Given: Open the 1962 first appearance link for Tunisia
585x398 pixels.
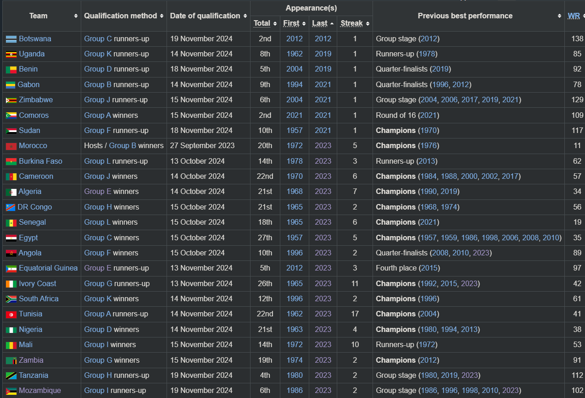Looking at the screenshot, I should click(x=295, y=314).
